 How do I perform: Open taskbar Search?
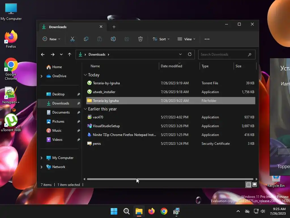click(x=127, y=211)
